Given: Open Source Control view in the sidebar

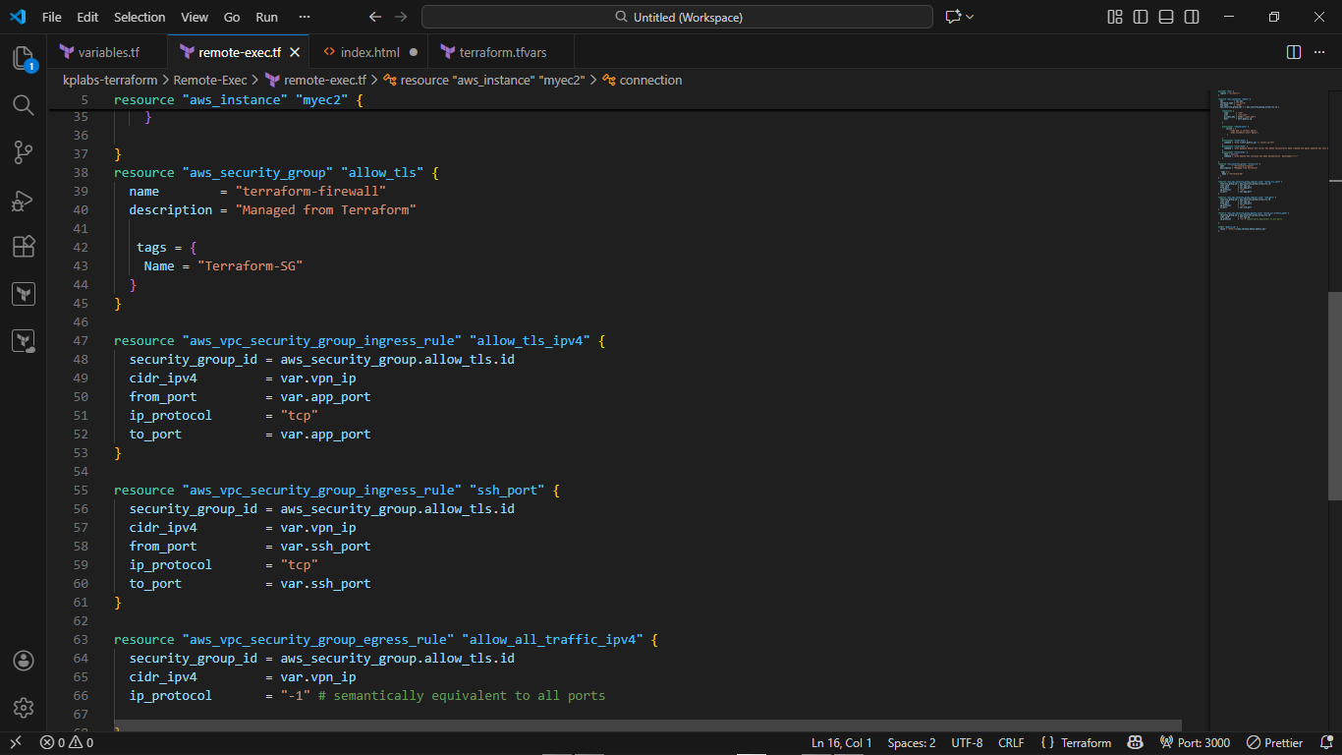Looking at the screenshot, I should 24,152.
